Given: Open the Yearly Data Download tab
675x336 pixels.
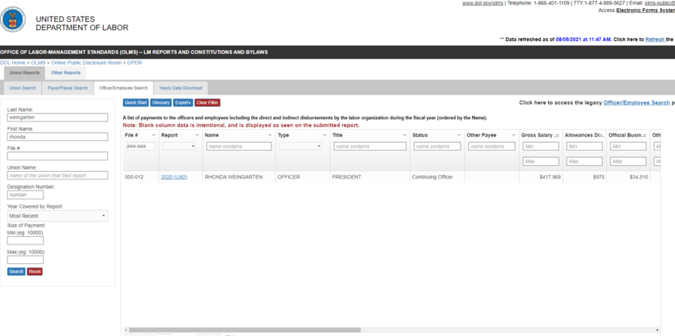Looking at the screenshot, I should 181,88.
